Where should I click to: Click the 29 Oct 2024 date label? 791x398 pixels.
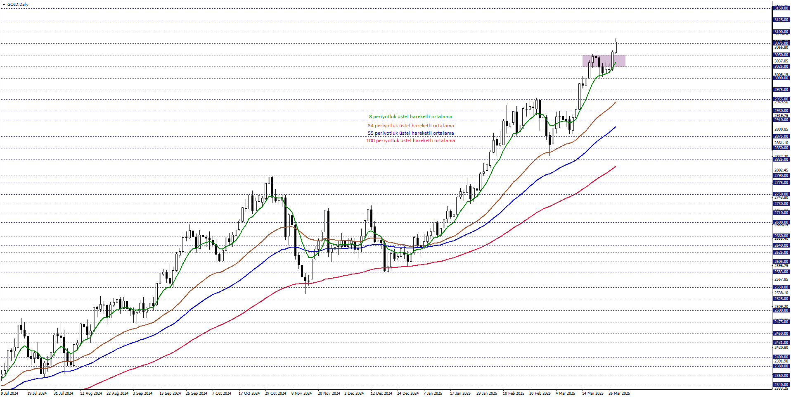[276, 393]
